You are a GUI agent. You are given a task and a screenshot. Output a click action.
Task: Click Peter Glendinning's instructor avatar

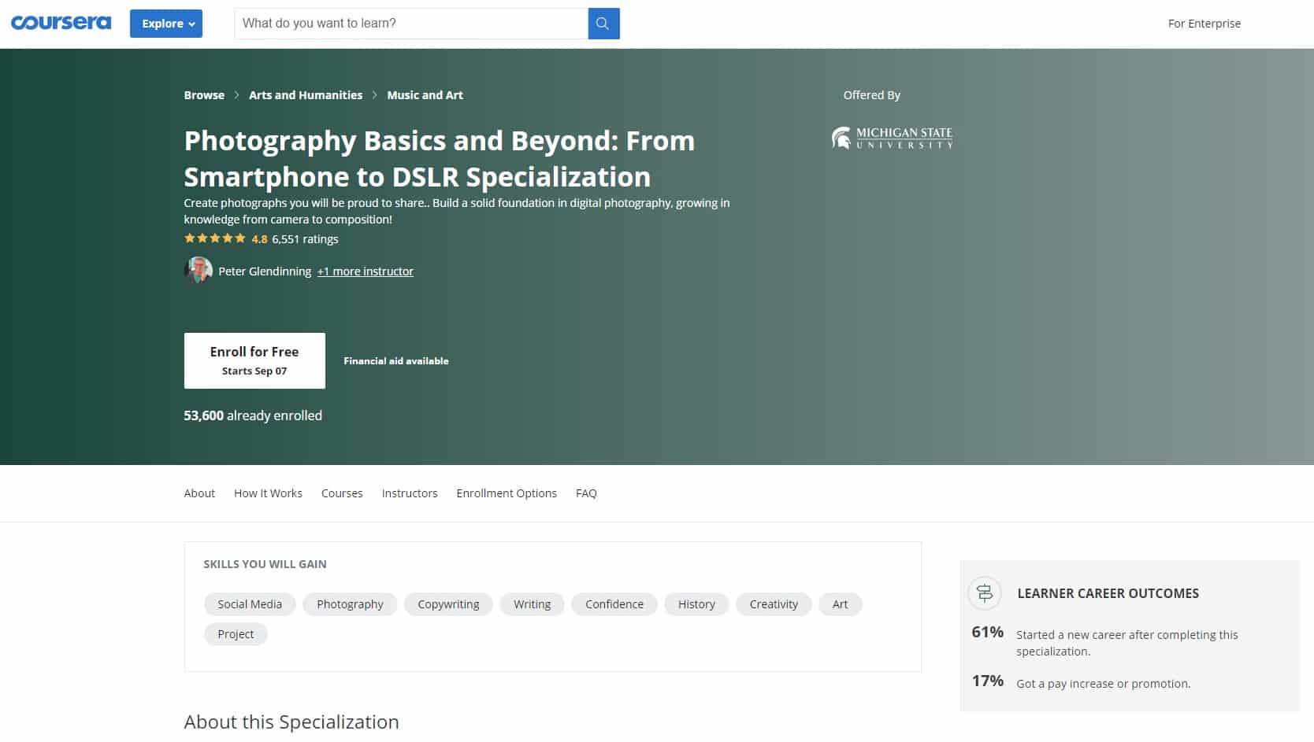tap(198, 270)
